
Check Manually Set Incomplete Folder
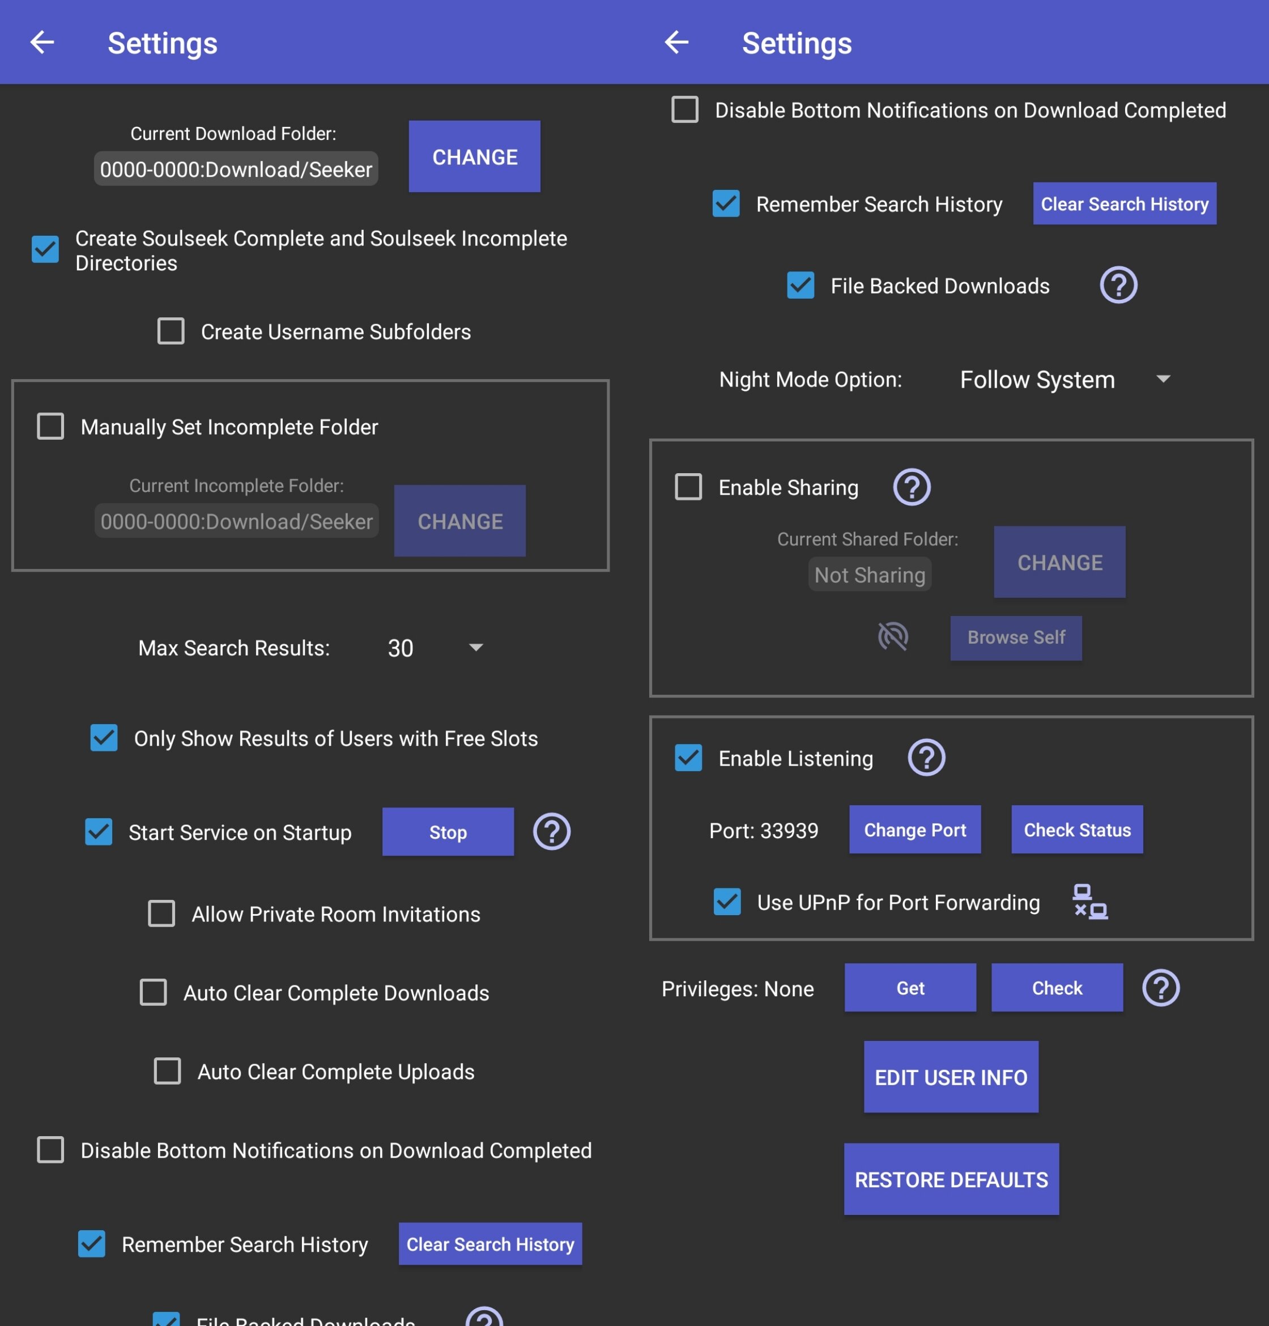tap(51, 427)
